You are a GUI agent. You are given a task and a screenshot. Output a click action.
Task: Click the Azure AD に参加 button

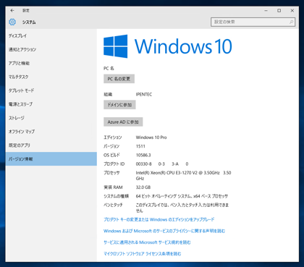coord(123,122)
